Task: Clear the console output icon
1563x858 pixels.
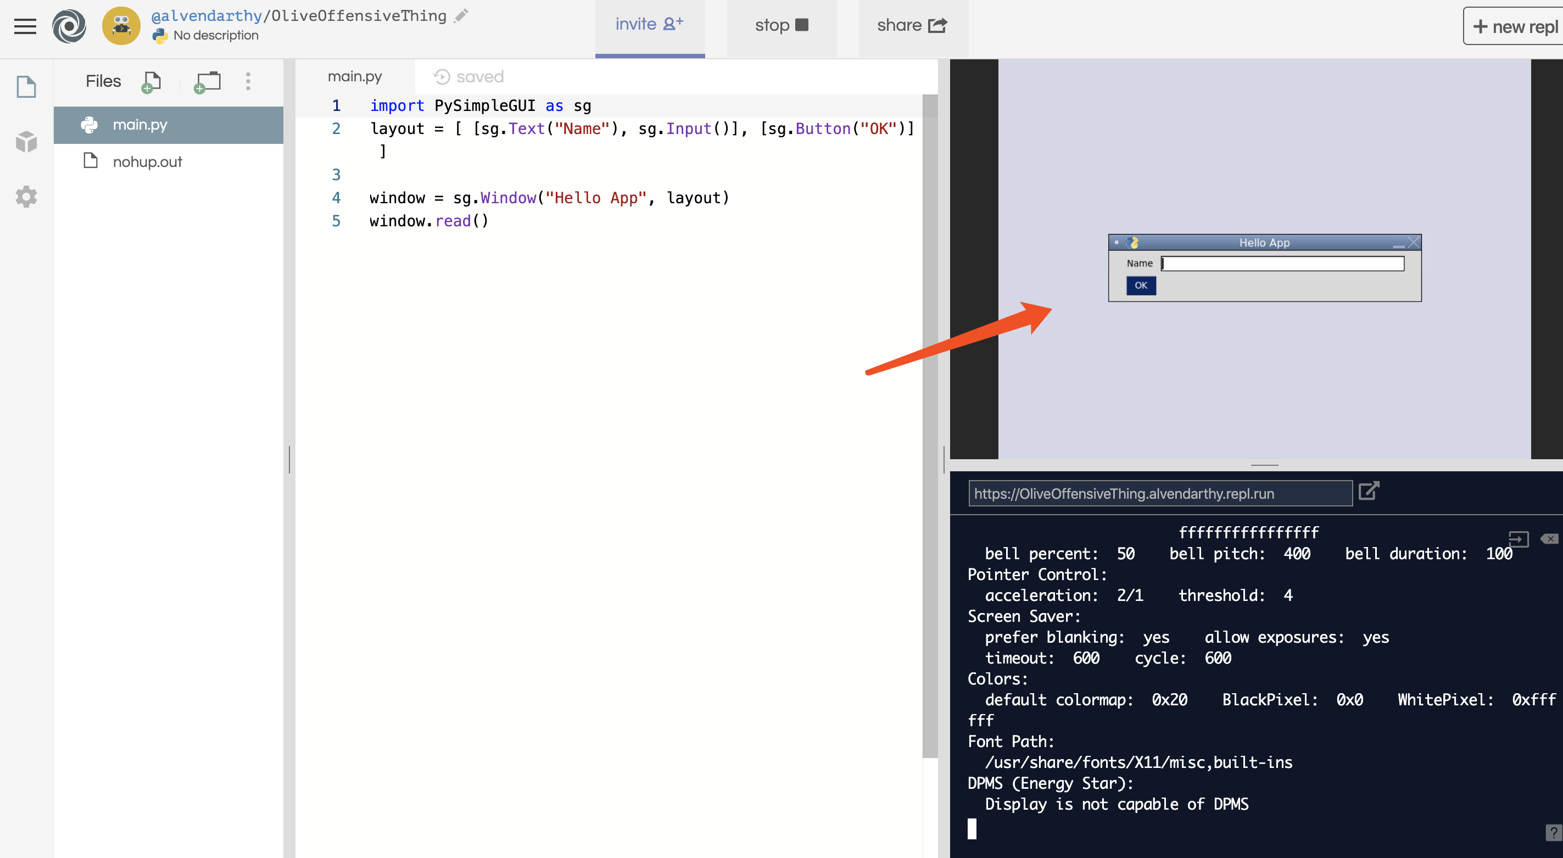Action: (x=1549, y=538)
